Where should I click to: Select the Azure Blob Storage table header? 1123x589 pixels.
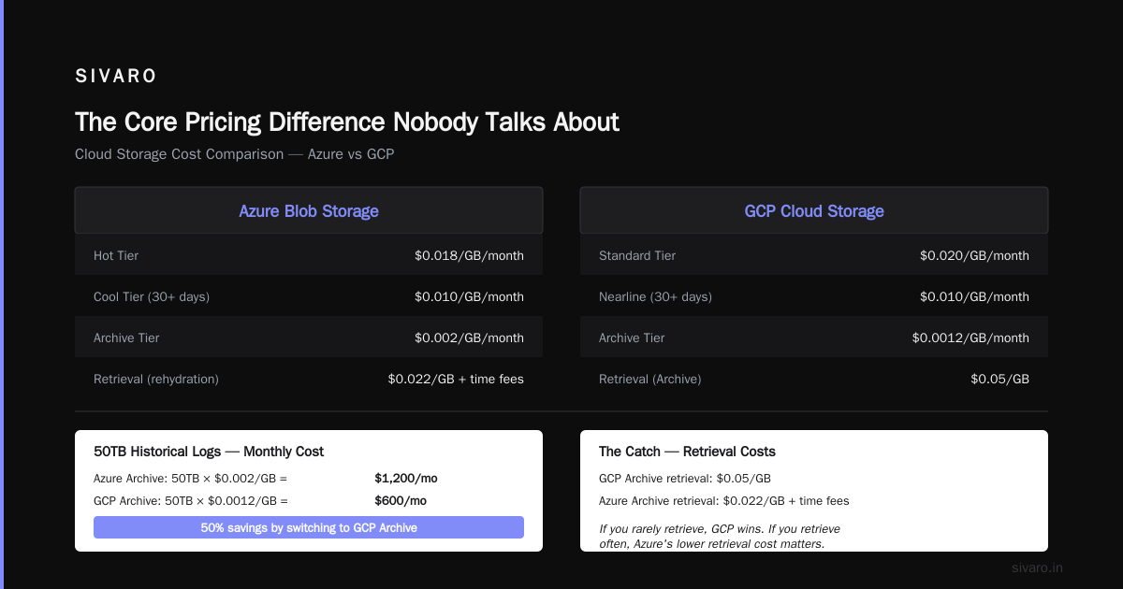(309, 210)
